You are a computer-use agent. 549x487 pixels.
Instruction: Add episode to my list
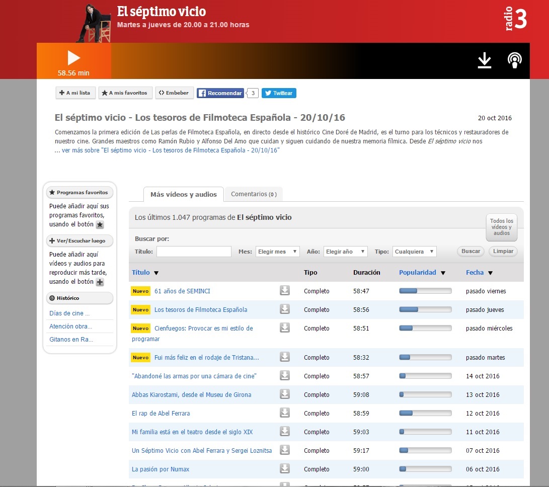(75, 93)
